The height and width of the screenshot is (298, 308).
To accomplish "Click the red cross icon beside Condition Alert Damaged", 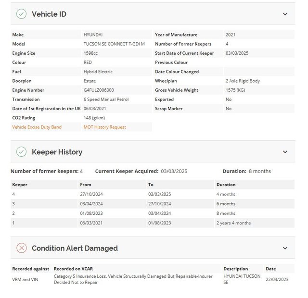I will coord(21,248).
